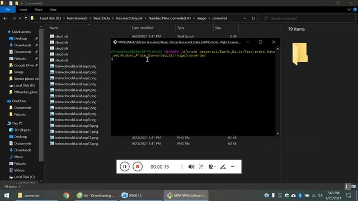
Task: Open recent locations dropdown
Action: tap(20, 18)
